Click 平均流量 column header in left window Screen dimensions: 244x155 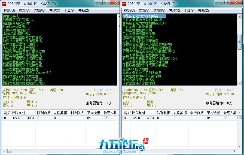pyautogui.click(x=93, y=113)
